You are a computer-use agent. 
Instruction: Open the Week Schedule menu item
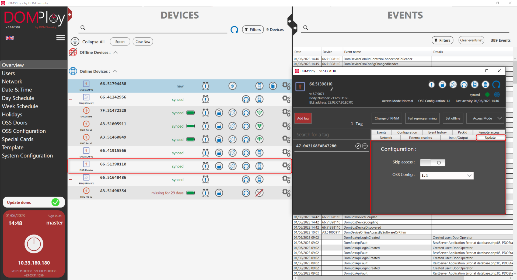pos(34,106)
